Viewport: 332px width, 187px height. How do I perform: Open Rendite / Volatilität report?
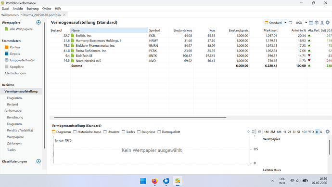pyautogui.click(x=20, y=130)
